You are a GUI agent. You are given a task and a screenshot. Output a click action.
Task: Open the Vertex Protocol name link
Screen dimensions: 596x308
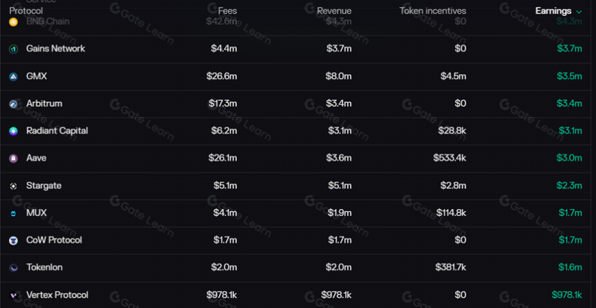(57, 295)
